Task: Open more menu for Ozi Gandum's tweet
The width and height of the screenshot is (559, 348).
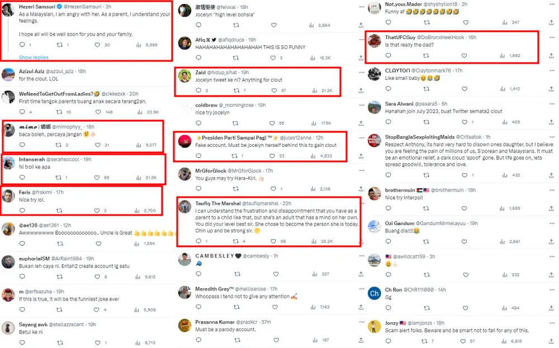Action: click(552, 223)
